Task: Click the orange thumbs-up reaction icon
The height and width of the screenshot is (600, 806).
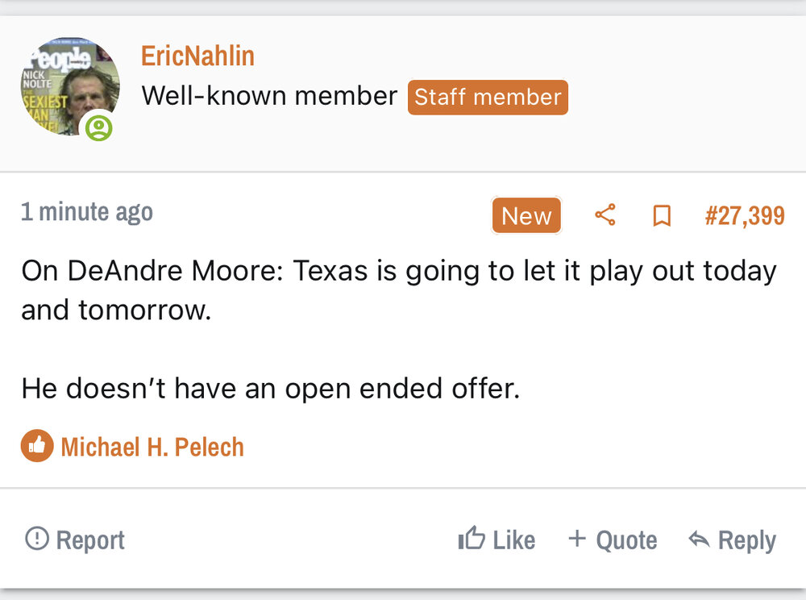Action: pos(37,446)
